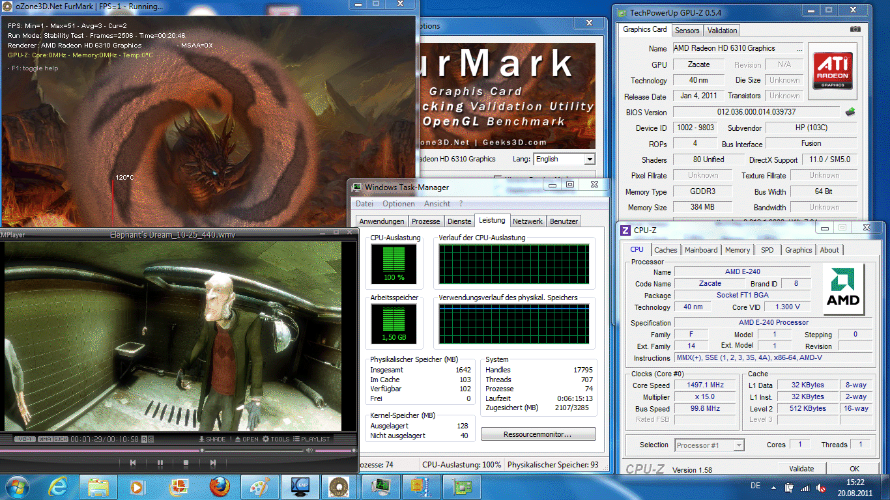Viewport: 890px width, 500px height.
Task: Open the Prozesse tab in Task Manager
Action: coord(426,221)
